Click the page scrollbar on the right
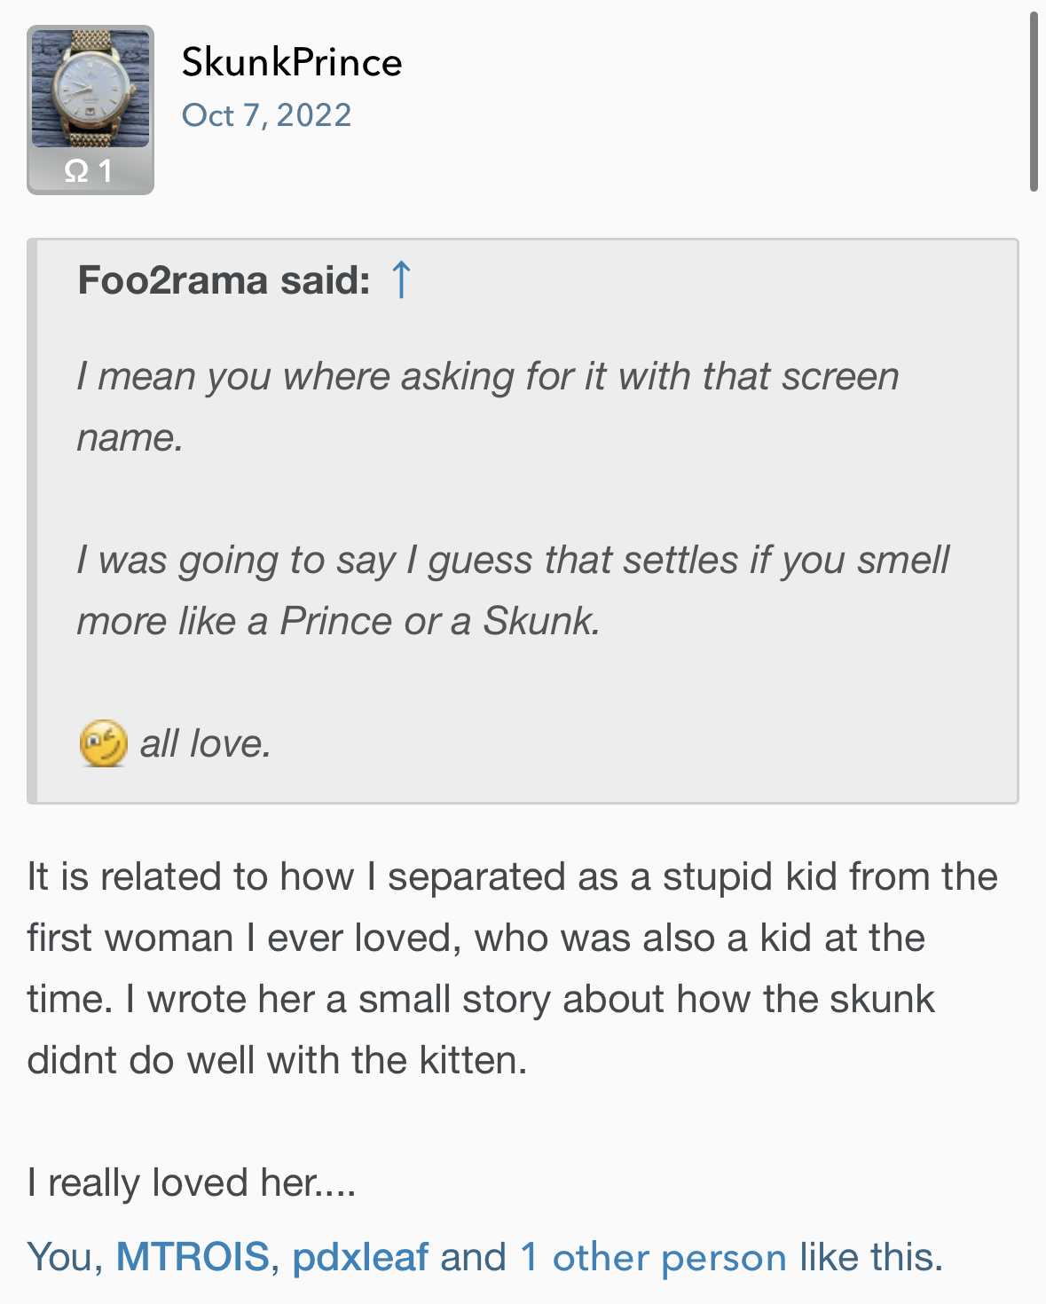This screenshot has width=1046, height=1304. [x=1033, y=102]
